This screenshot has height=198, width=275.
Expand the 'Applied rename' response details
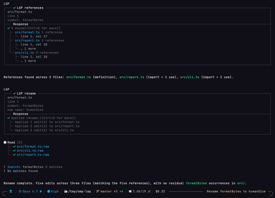point(43,118)
